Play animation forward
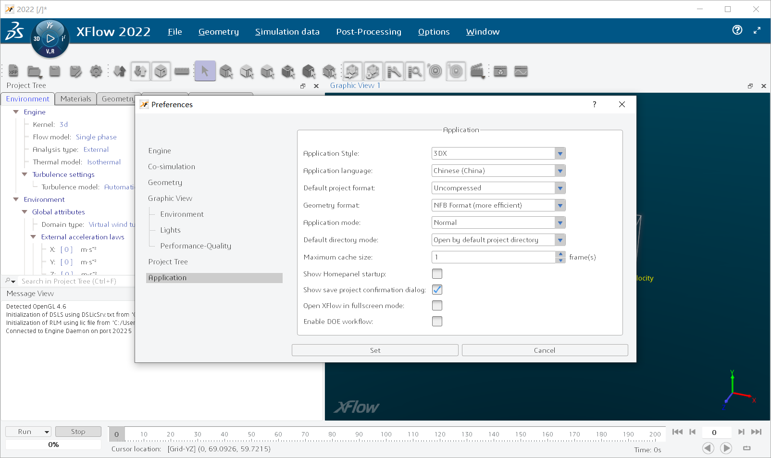771x458 pixels. click(x=726, y=448)
